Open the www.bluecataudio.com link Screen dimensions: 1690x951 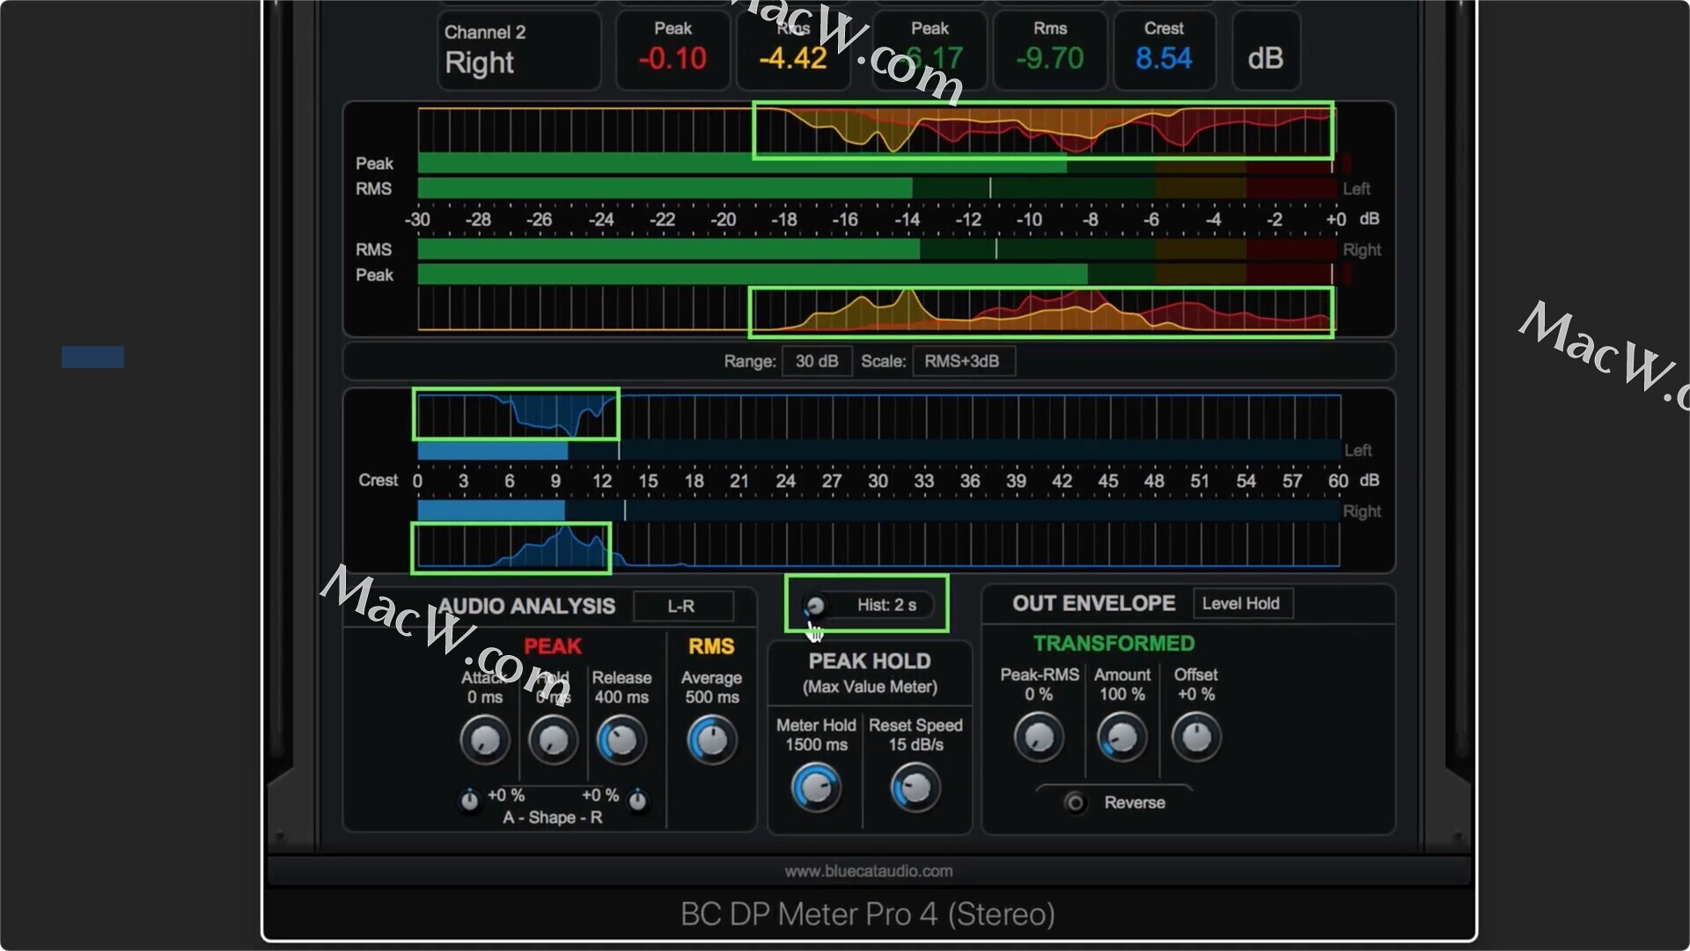pyautogui.click(x=868, y=871)
